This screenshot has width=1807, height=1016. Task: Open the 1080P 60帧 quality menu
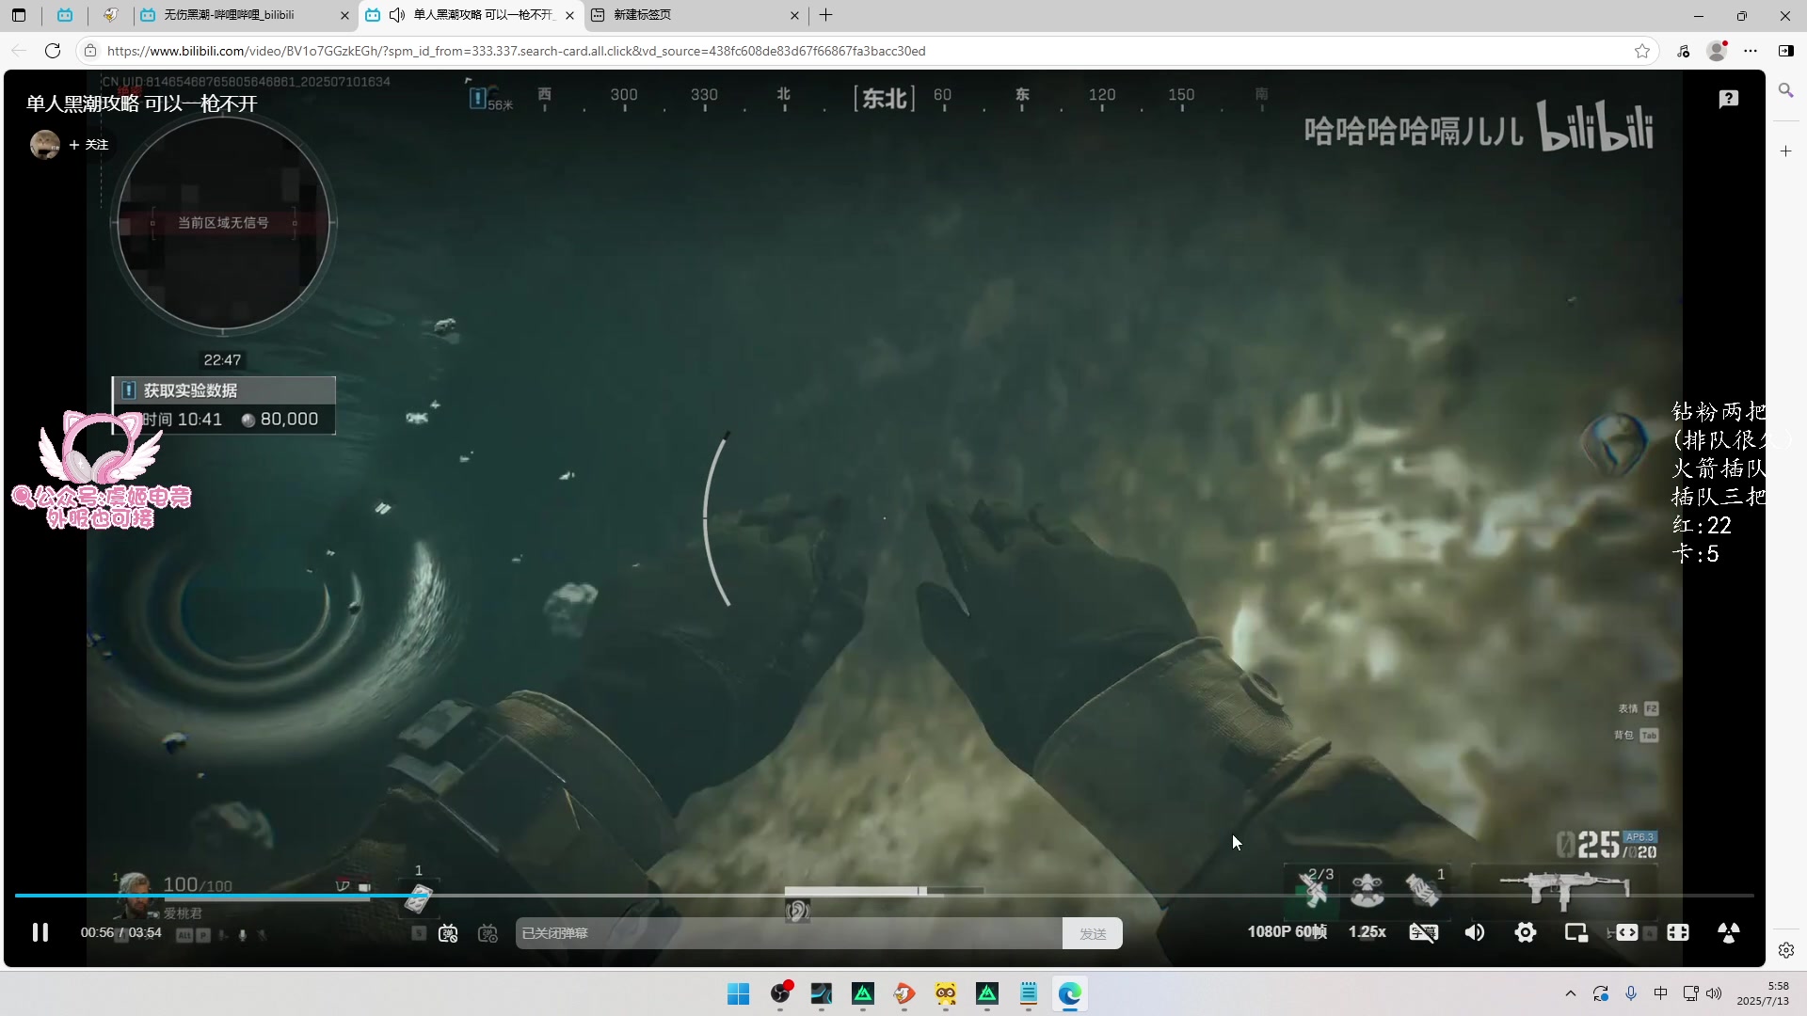(x=1287, y=931)
